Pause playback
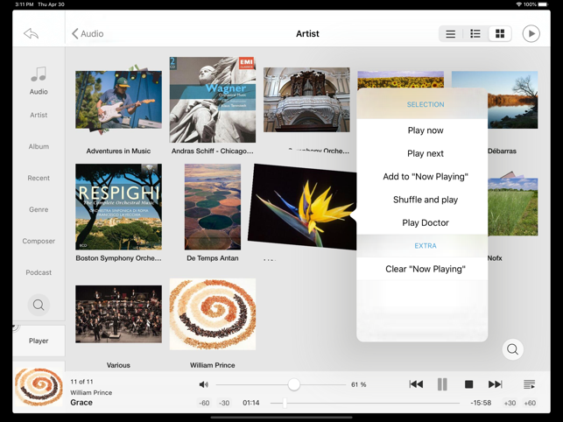The width and height of the screenshot is (563, 422). tap(442, 384)
